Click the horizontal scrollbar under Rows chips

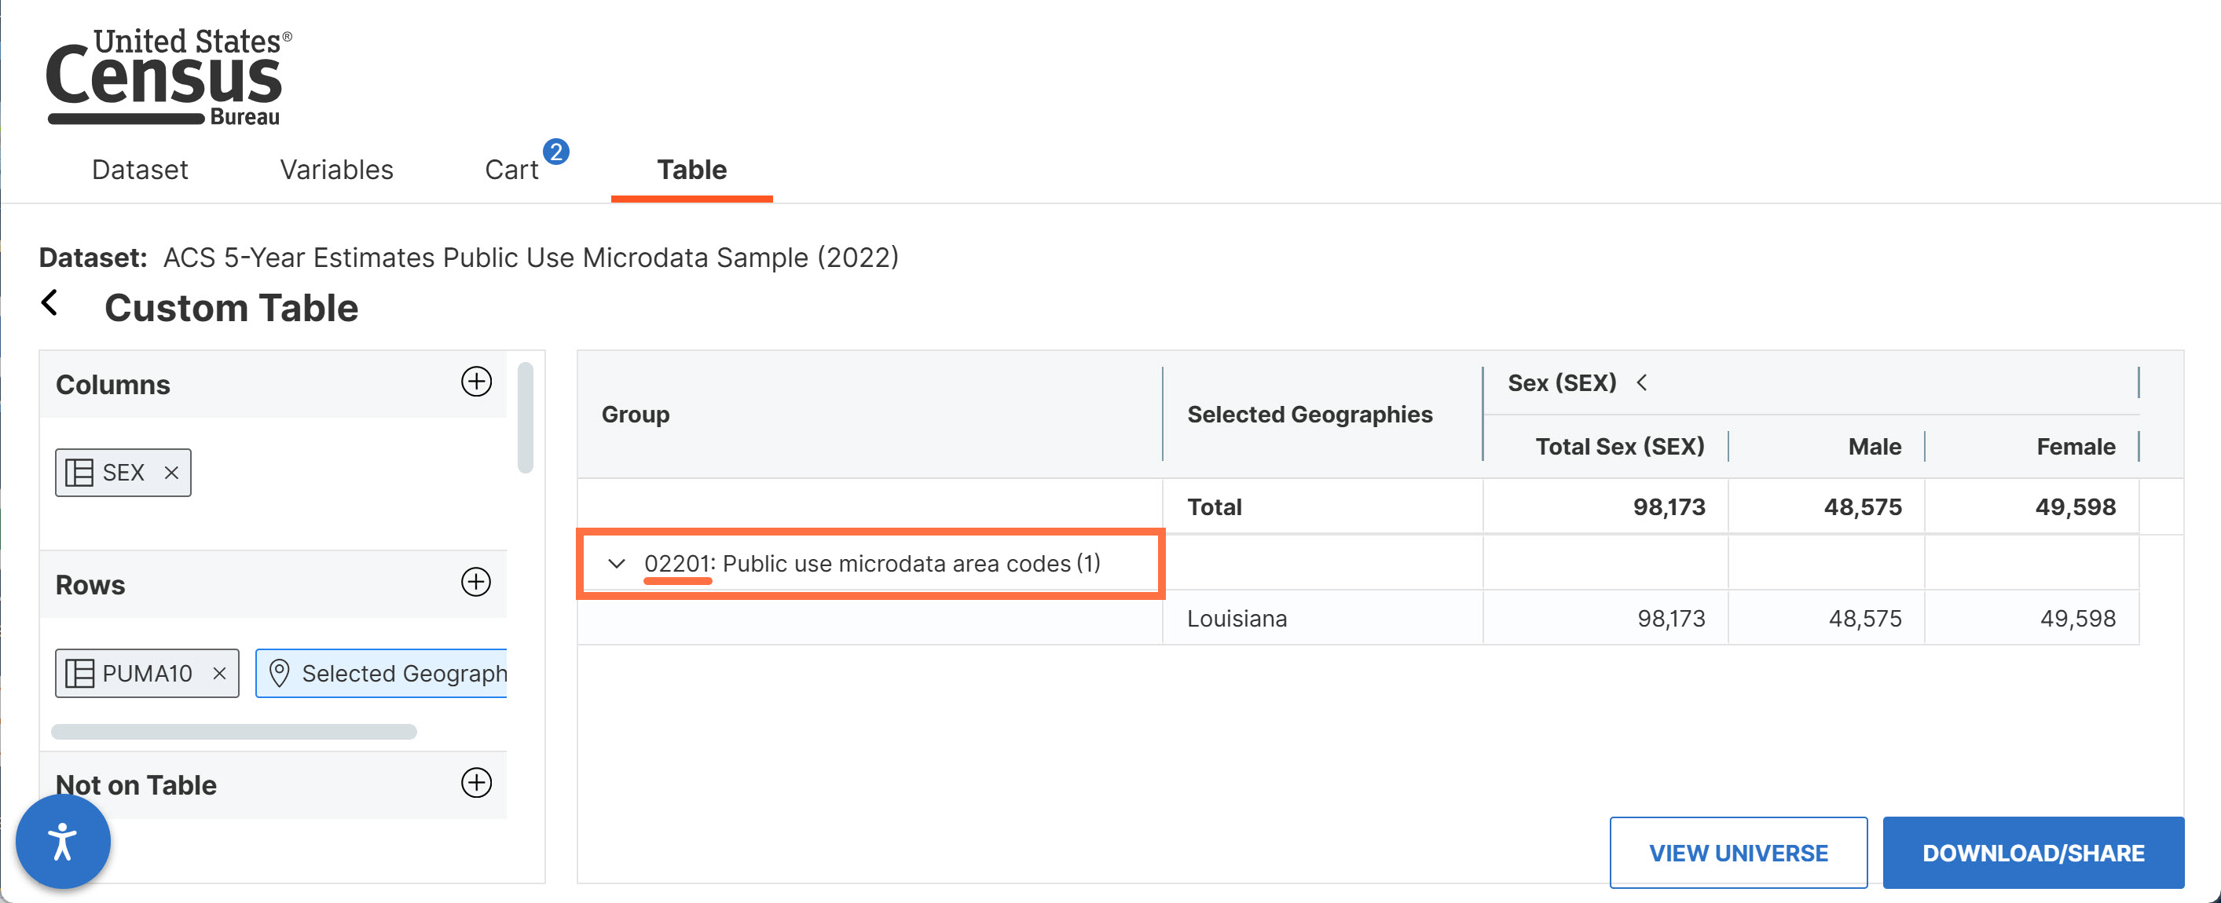(x=233, y=733)
